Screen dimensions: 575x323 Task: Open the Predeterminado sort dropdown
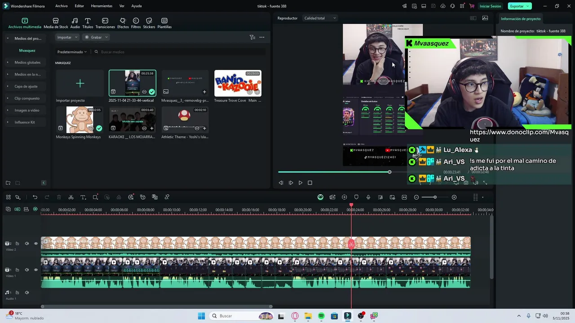72,52
